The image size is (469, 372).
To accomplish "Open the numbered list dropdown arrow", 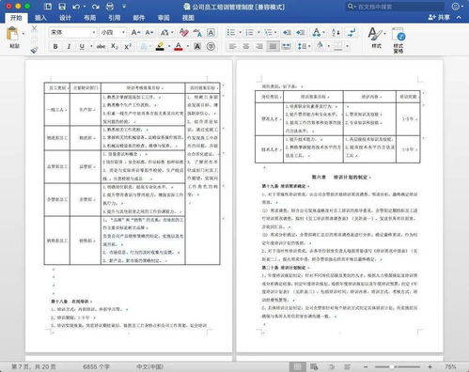I will 258,32.
